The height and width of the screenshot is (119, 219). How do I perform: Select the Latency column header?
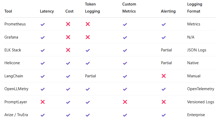(47, 11)
